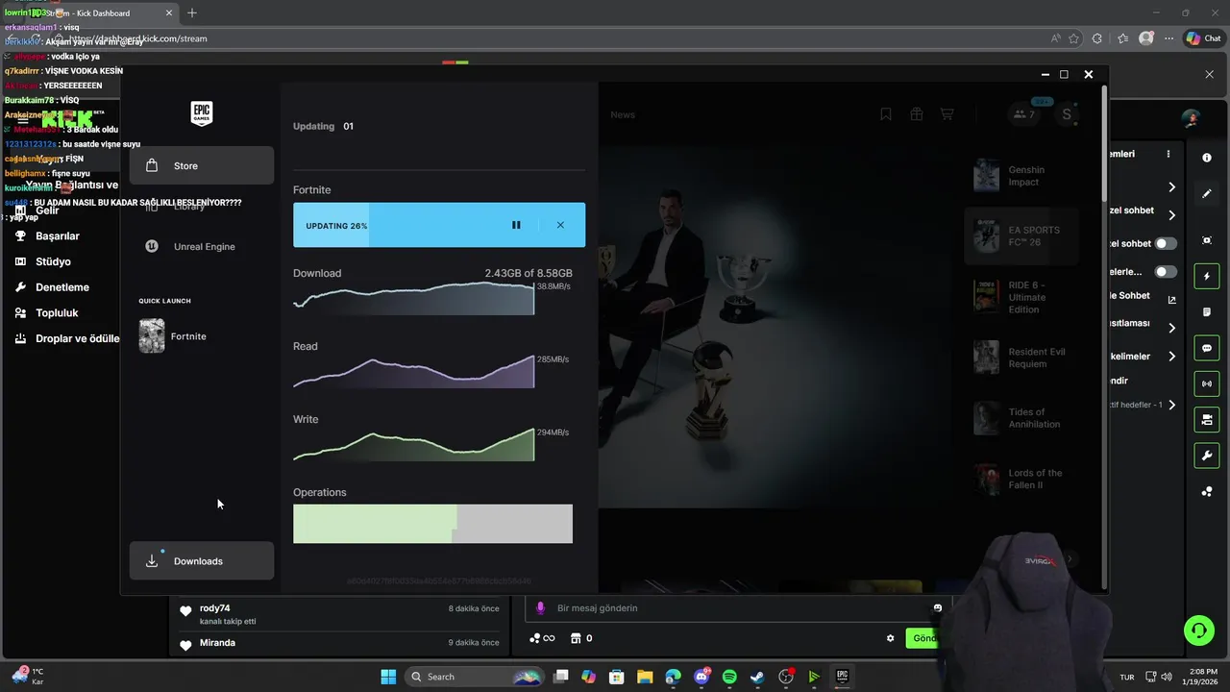Image resolution: width=1230 pixels, height=692 pixels.
Task: Click the Fortnite updating progress bar
Action: click(x=439, y=225)
